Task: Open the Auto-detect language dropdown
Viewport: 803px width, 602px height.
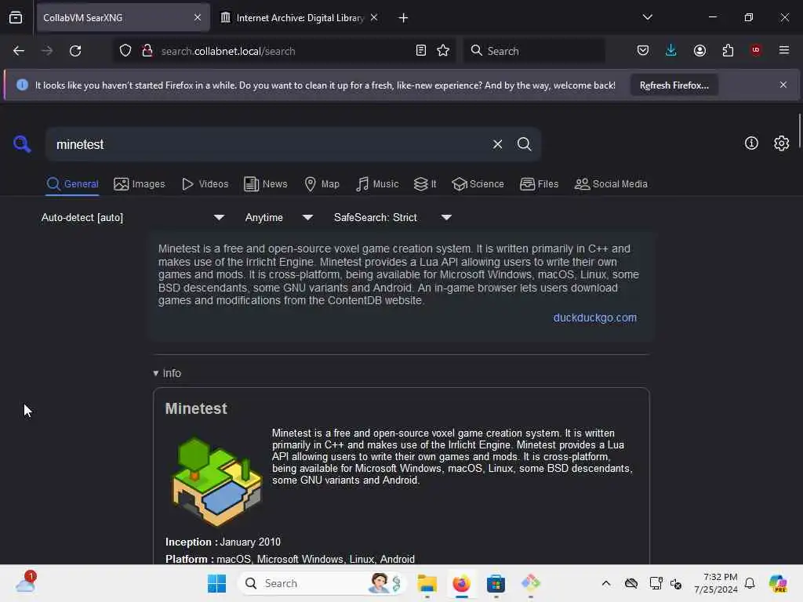Action: coord(133,218)
